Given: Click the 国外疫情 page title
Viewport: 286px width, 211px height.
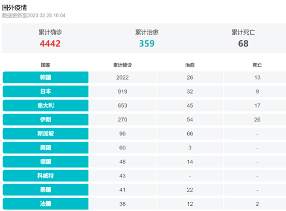Looking at the screenshot, I should click(14, 8).
